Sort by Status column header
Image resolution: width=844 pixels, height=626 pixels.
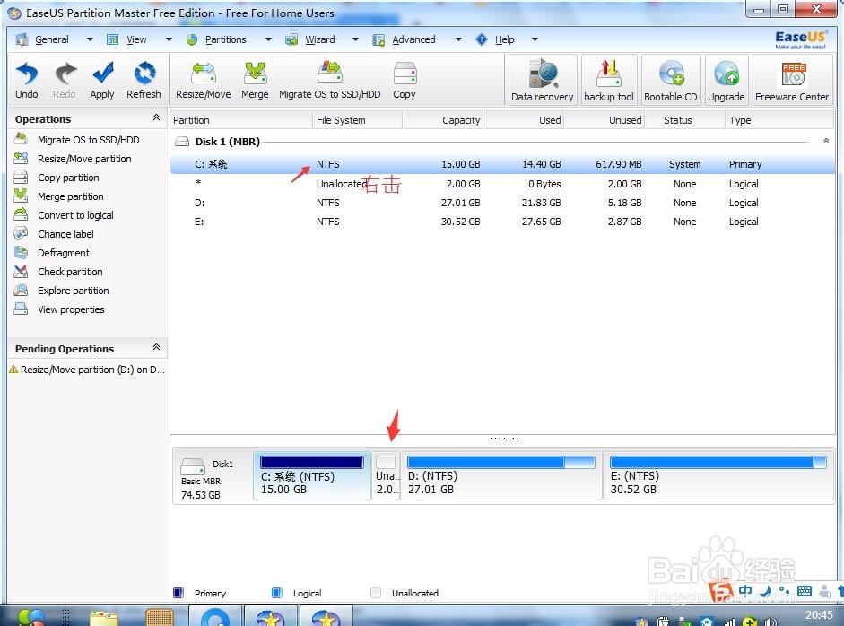685,120
